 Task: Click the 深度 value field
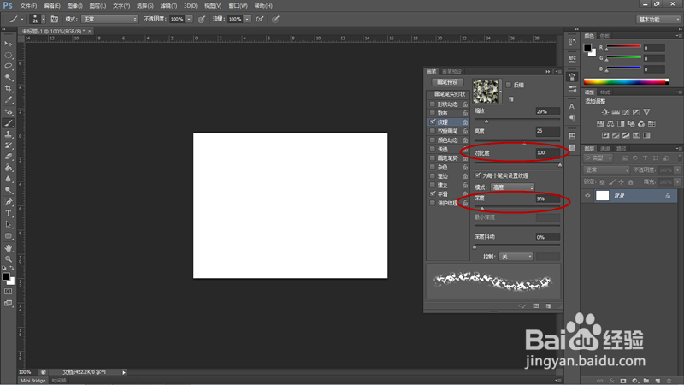(x=547, y=198)
